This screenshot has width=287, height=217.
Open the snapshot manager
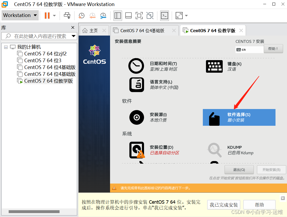pos(103,16)
